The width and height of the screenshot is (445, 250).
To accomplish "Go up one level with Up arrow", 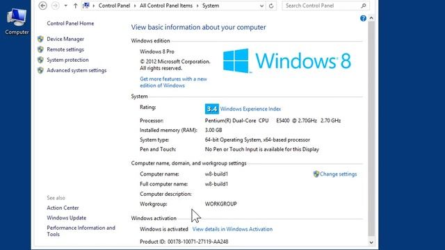I will (x=75, y=6).
